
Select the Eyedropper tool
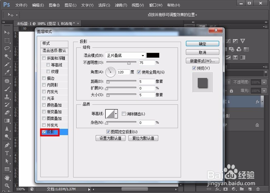coord(7,72)
